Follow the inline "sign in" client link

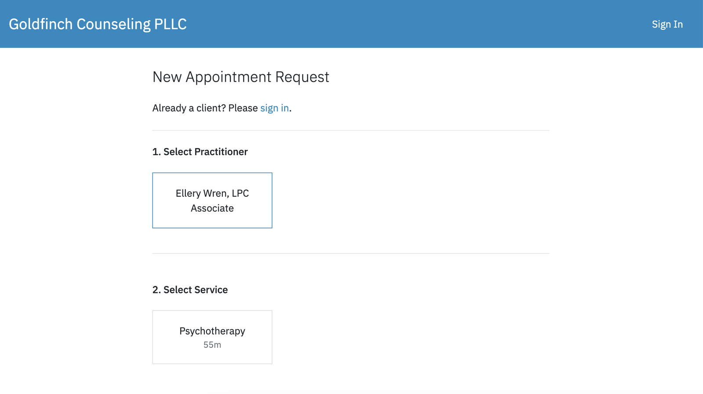pyautogui.click(x=274, y=108)
